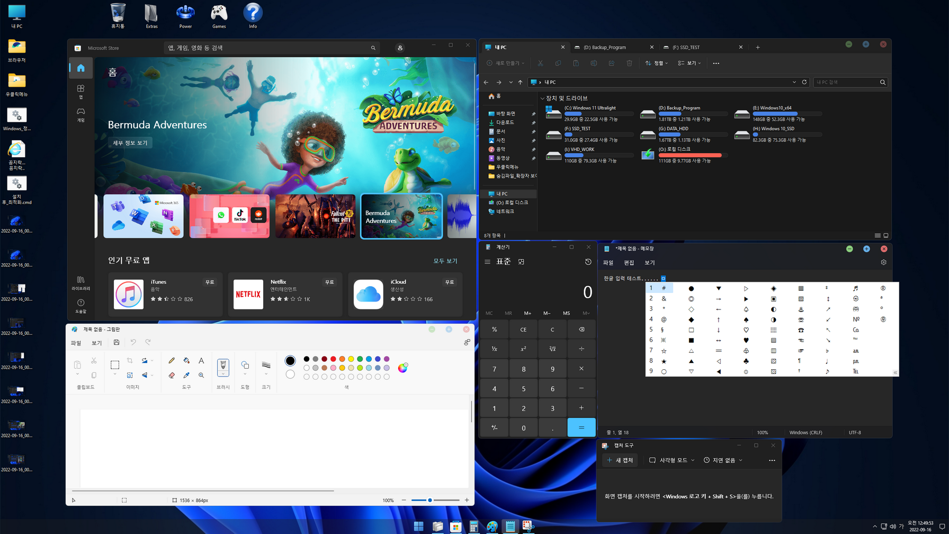Open Notepad settings gear

[883, 262]
